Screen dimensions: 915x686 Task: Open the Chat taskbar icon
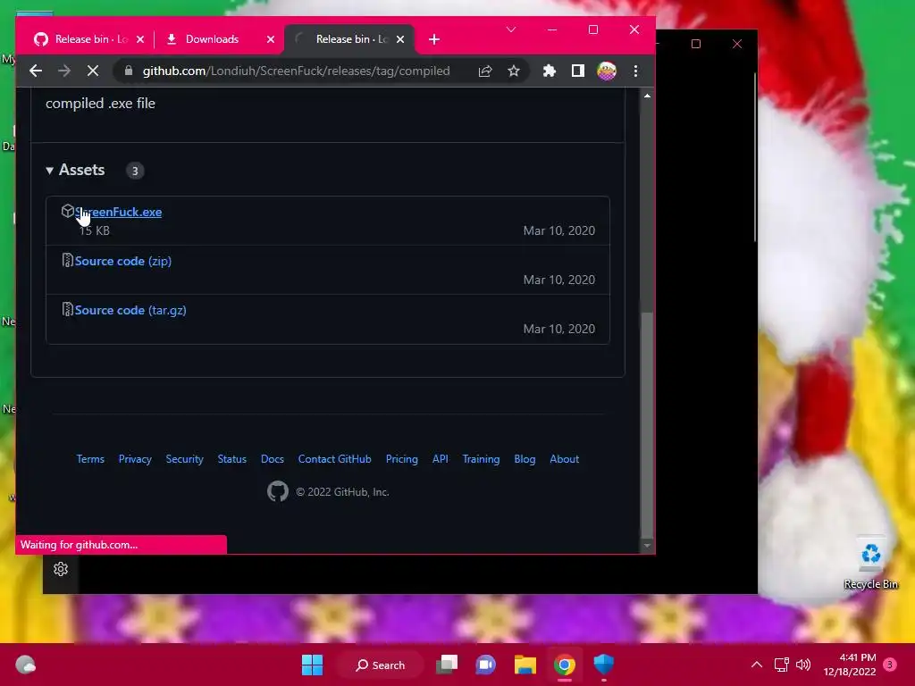[485, 665]
